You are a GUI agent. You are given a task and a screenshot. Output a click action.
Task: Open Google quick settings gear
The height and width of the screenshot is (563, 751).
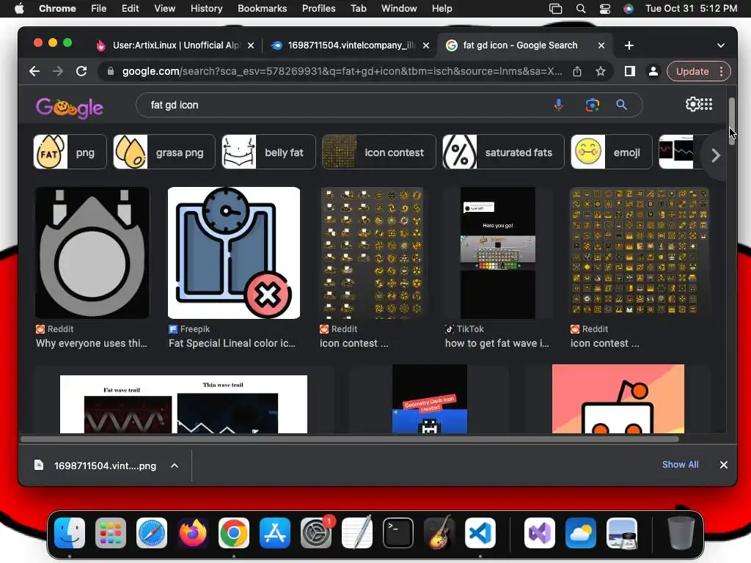click(x=692, y=104)
